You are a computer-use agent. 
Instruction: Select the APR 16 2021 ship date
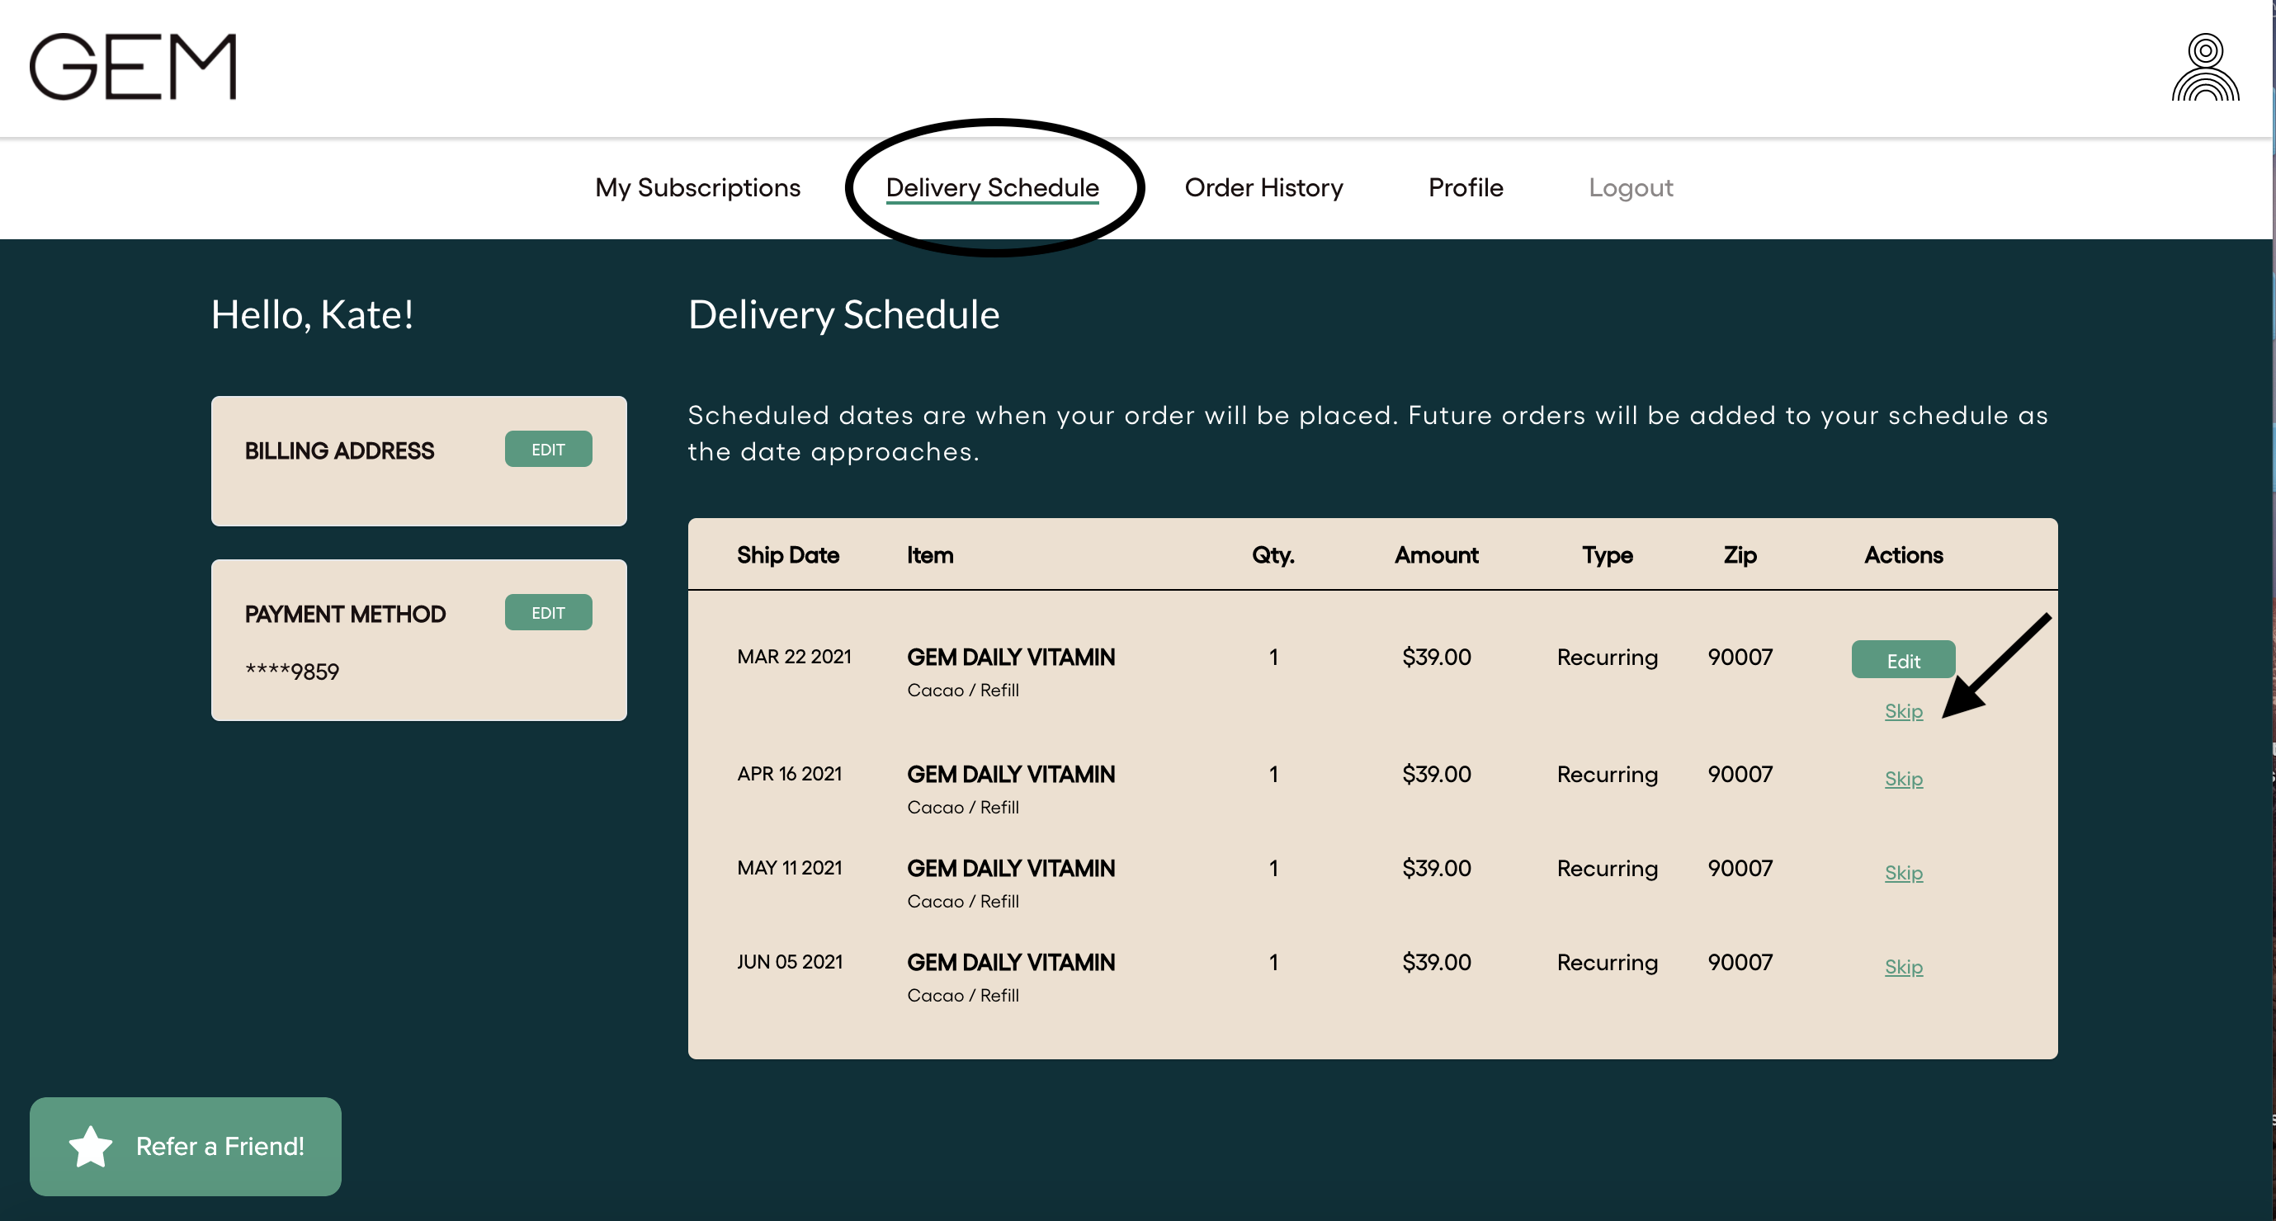tap(789, 774)
